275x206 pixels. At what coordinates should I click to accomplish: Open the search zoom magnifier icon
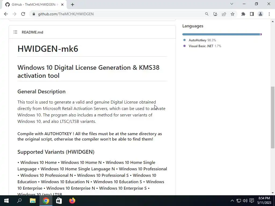tap(207, 14)
